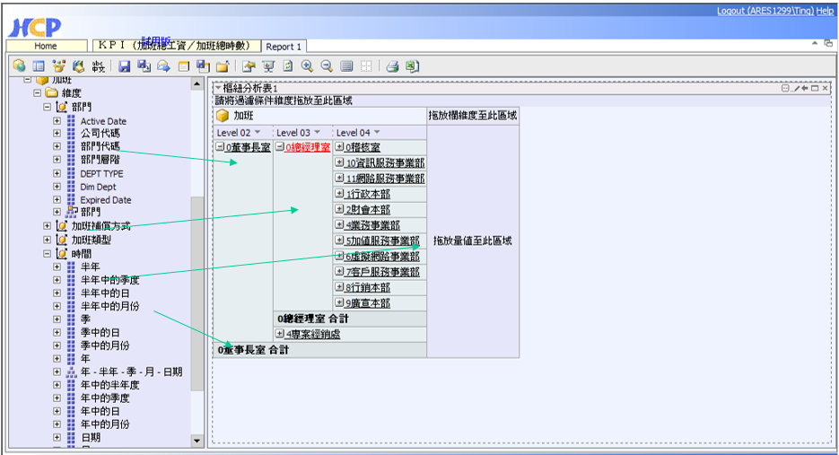Click the 2財會本部 link

(368, 210)
